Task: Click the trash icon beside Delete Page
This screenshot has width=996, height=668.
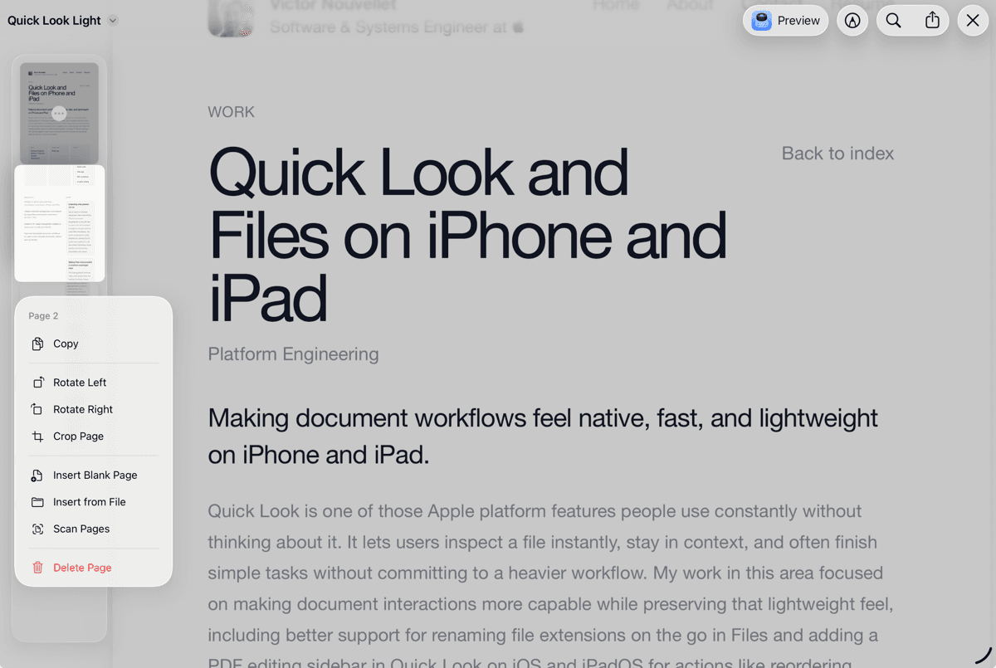Action: tap(37, 567)
